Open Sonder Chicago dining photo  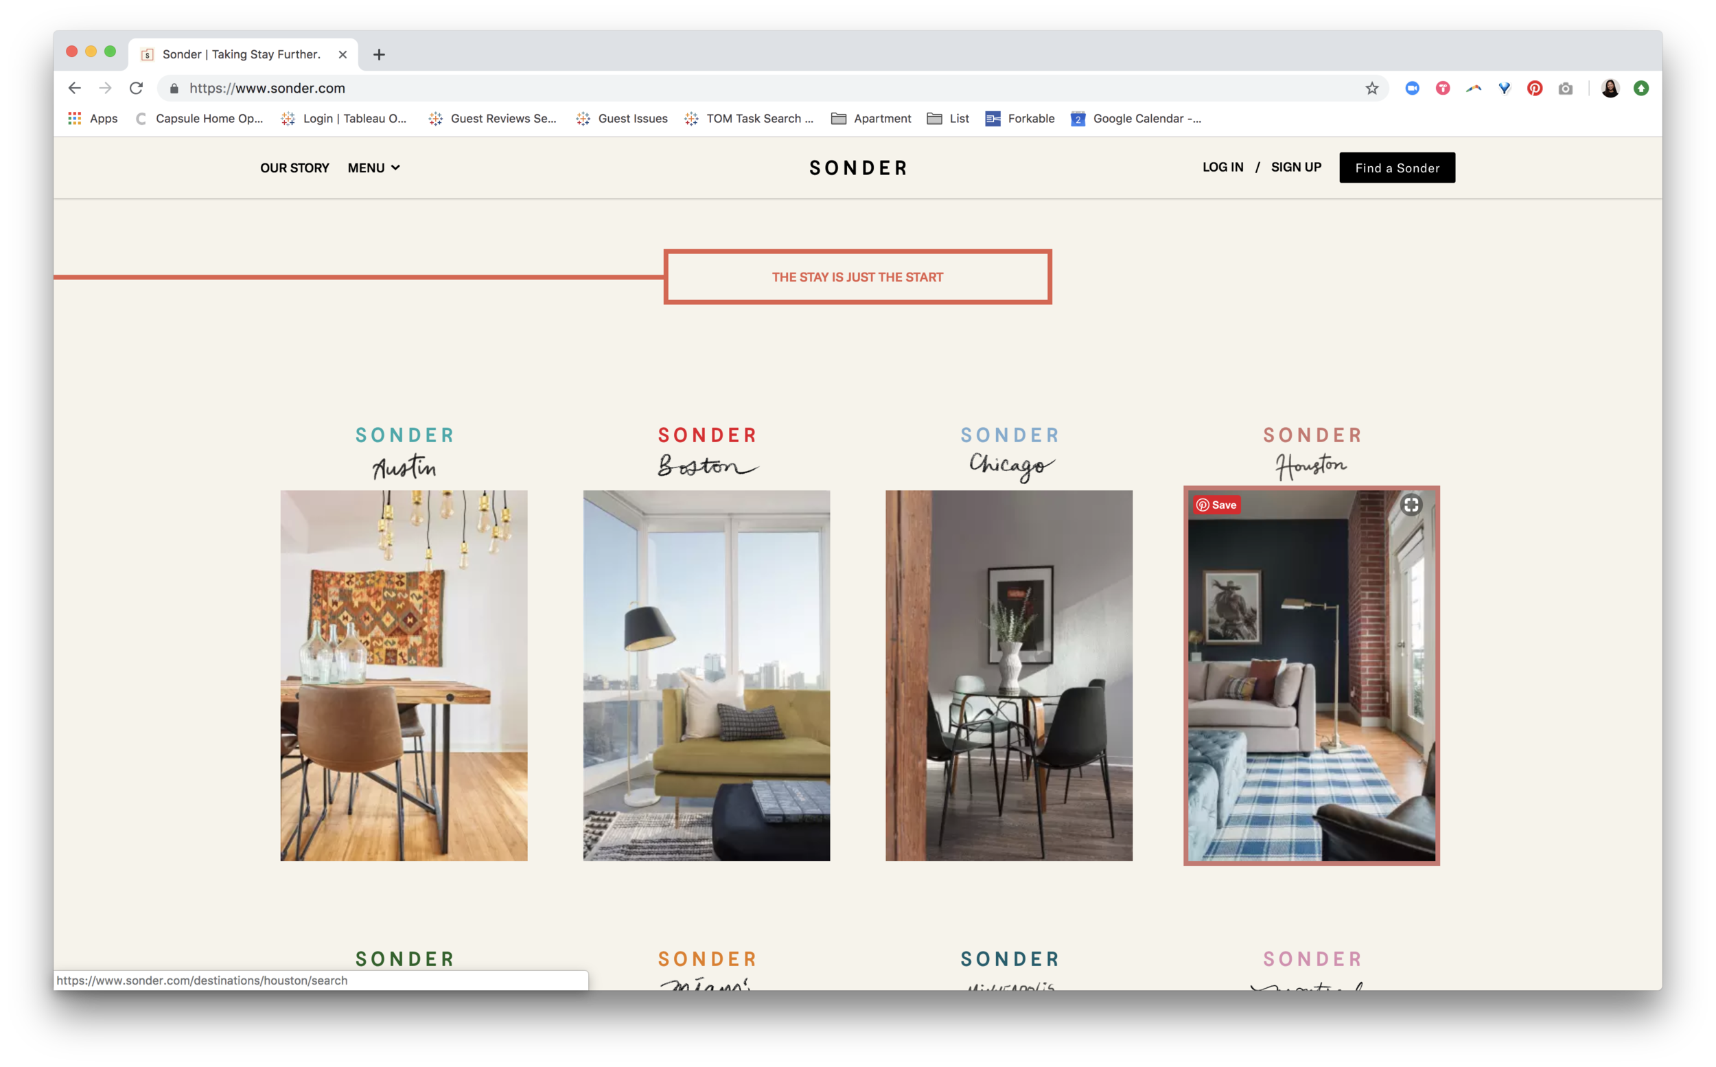pyautogui.click(x=1008, y=676)
